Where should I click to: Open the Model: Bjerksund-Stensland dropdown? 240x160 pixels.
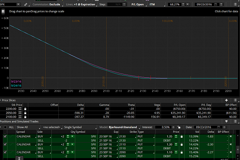119,127
